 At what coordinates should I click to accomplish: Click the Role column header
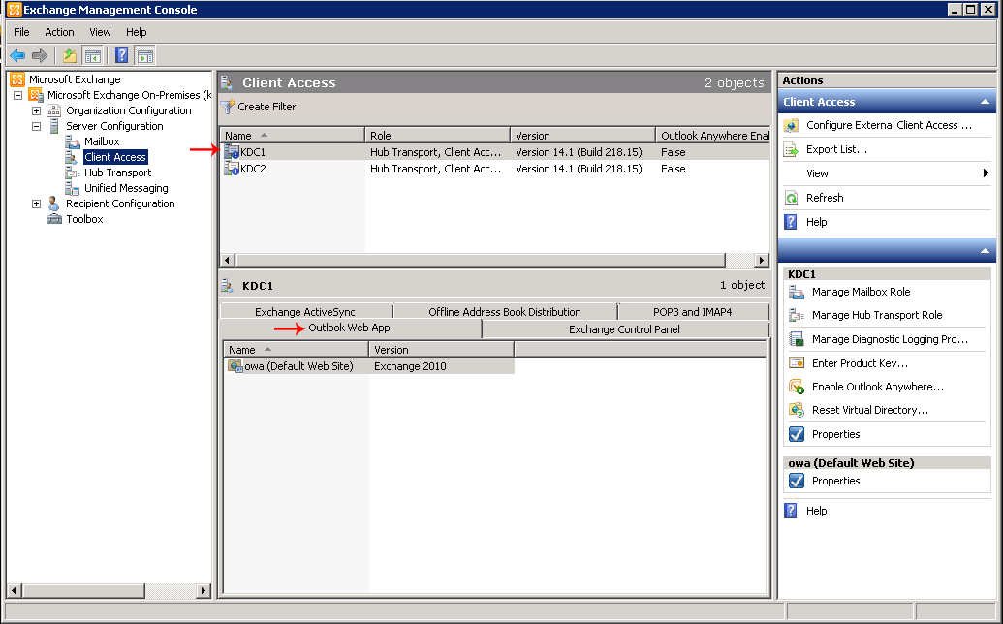437,136
